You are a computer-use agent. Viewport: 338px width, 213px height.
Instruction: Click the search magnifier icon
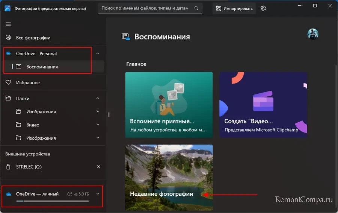coord(196,8)
